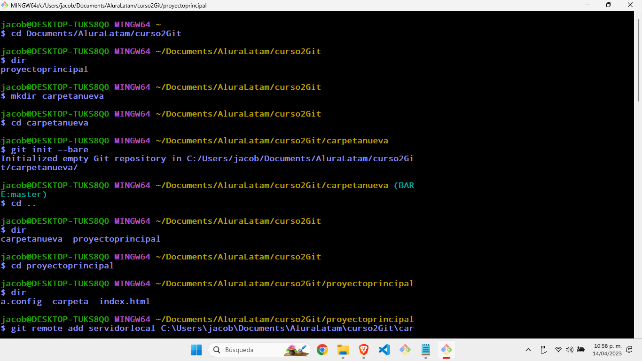
Task: Click the MINGW64 window title text
Action: pyautogui.click(x=109, y=6)
